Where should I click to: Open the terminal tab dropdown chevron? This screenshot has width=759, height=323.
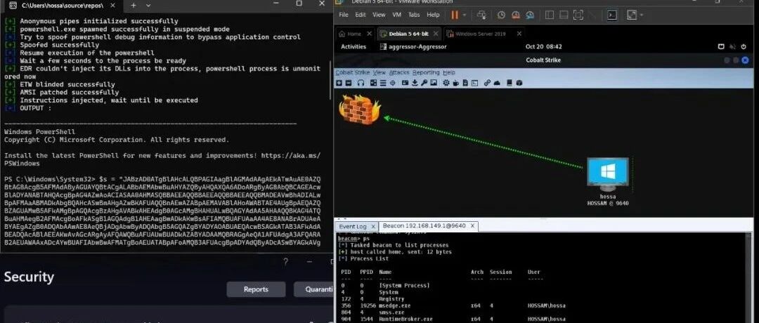point(148,5)
